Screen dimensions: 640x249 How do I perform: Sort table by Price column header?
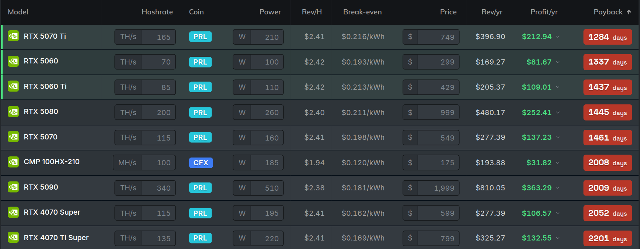click(x=448, y=12)
